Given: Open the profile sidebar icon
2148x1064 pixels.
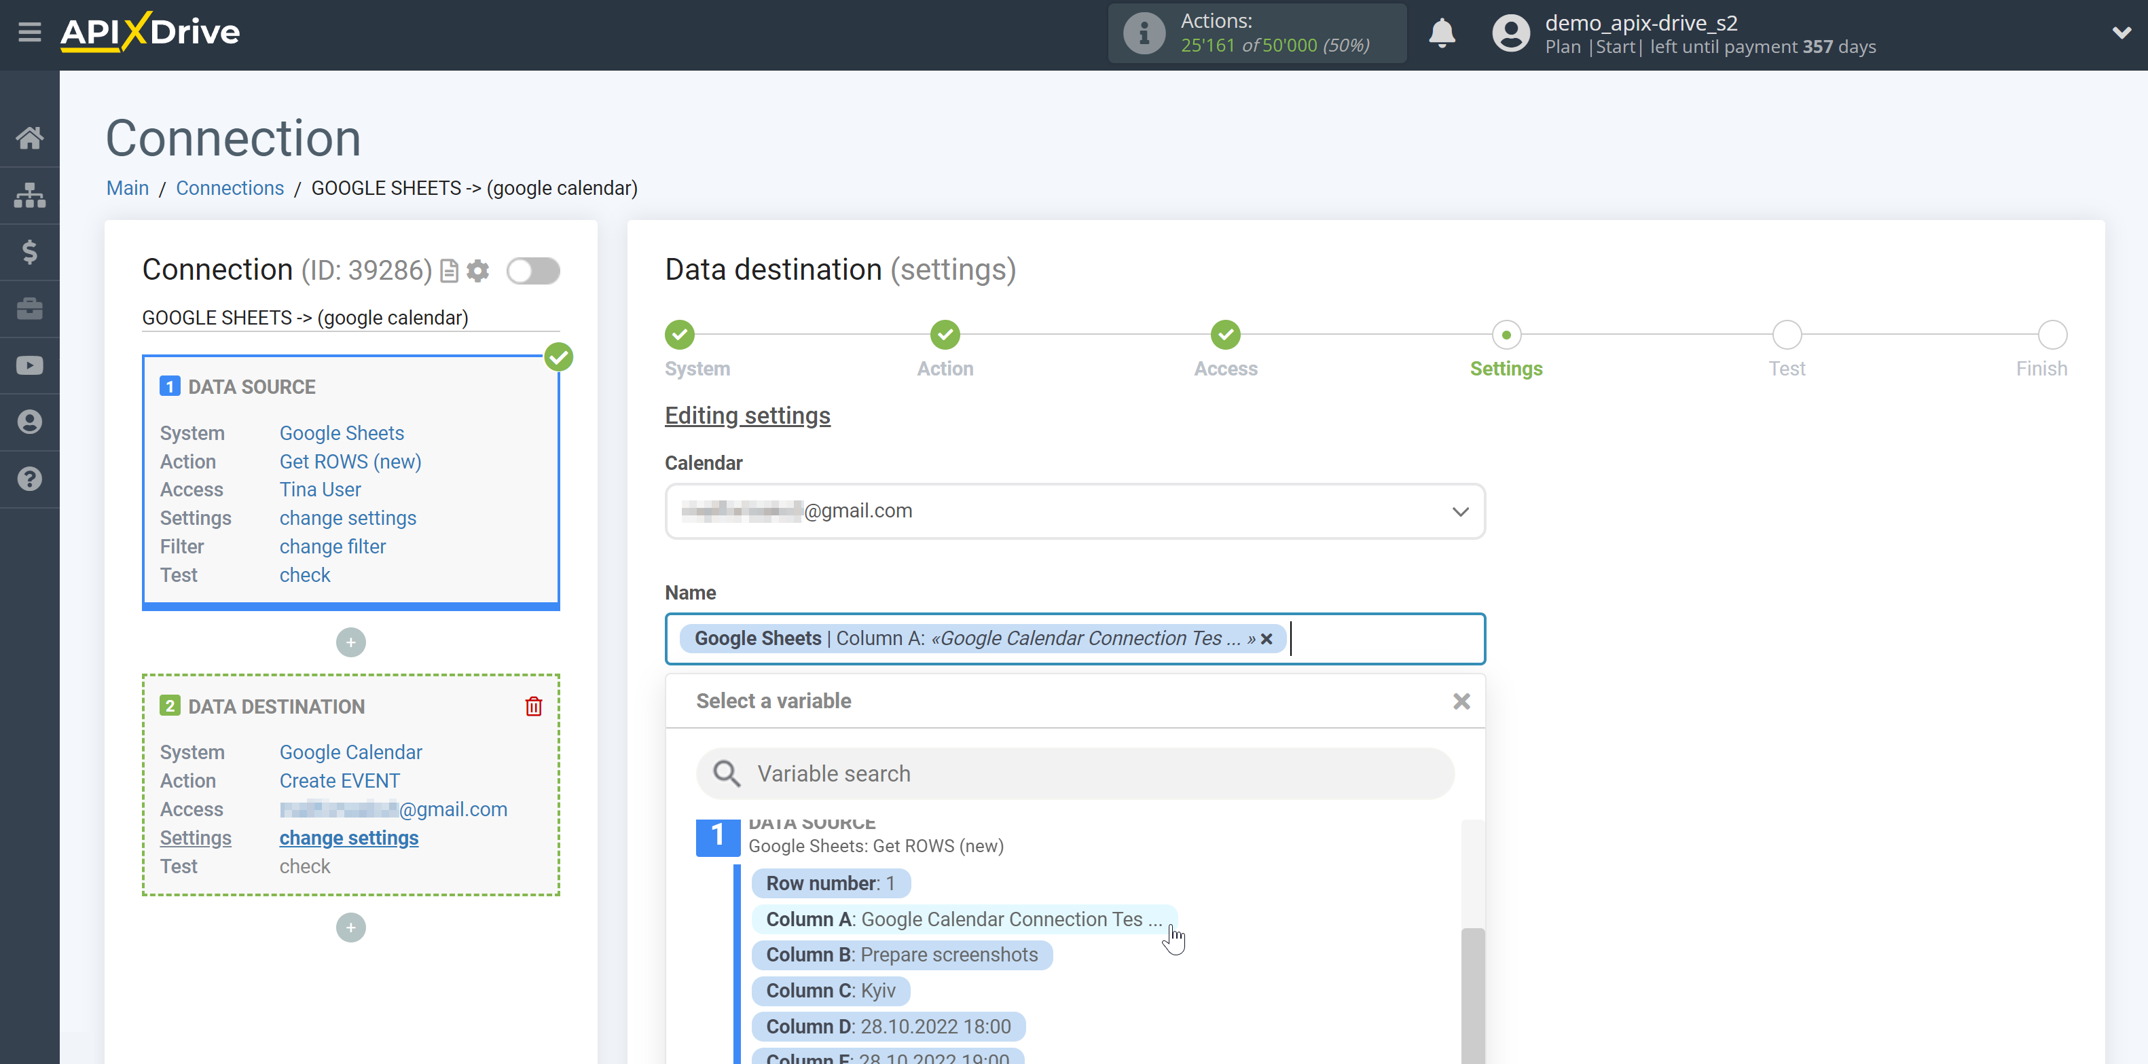Looking at the screenshot, I should [x=30, y=422].
